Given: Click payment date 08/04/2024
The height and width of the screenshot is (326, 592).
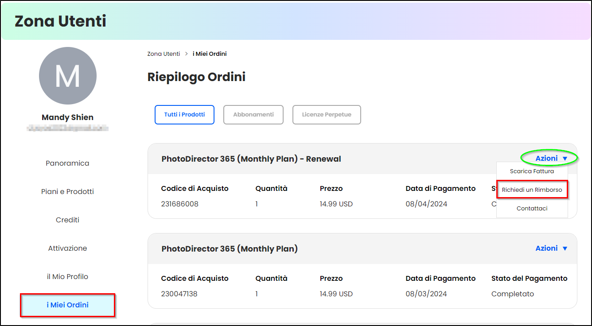Looking at the screenshot, I should coord(426,204).
